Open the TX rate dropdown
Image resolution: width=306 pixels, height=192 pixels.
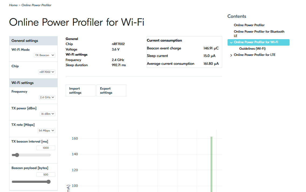click(x=46, y=130)
